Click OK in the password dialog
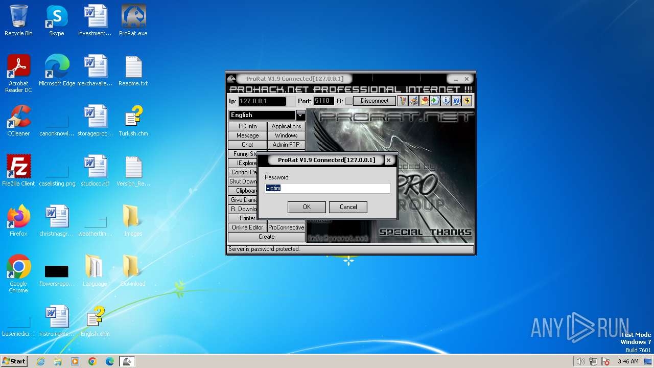 click(x=307, y=207)
